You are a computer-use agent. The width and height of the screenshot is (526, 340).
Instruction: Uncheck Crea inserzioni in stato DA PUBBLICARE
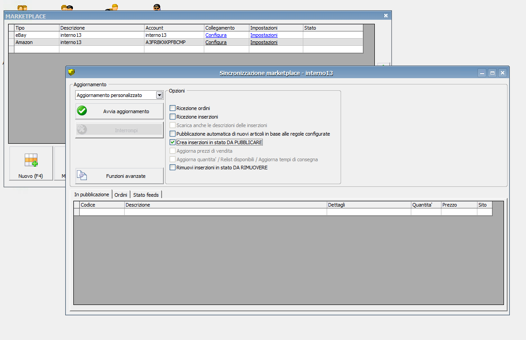coord(172,142)
